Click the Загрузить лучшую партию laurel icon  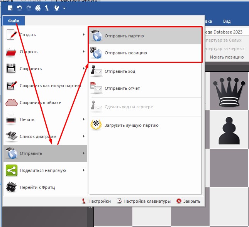click(x=96, y=125)
